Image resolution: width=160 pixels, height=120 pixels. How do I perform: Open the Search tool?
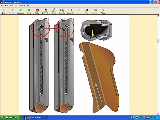62,11
